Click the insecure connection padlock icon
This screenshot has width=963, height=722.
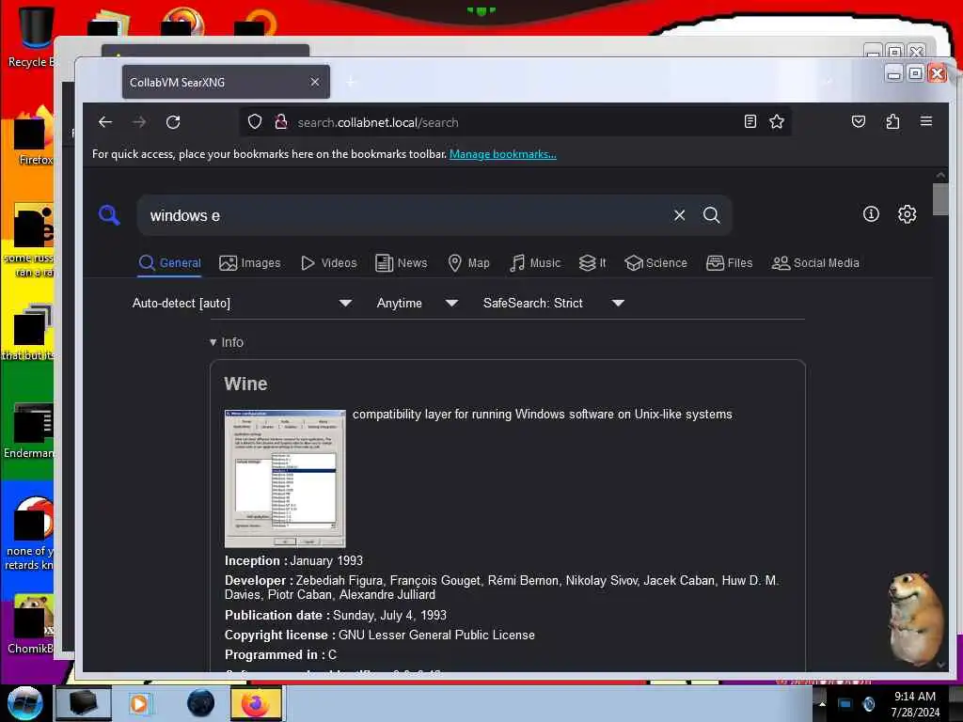280,121
